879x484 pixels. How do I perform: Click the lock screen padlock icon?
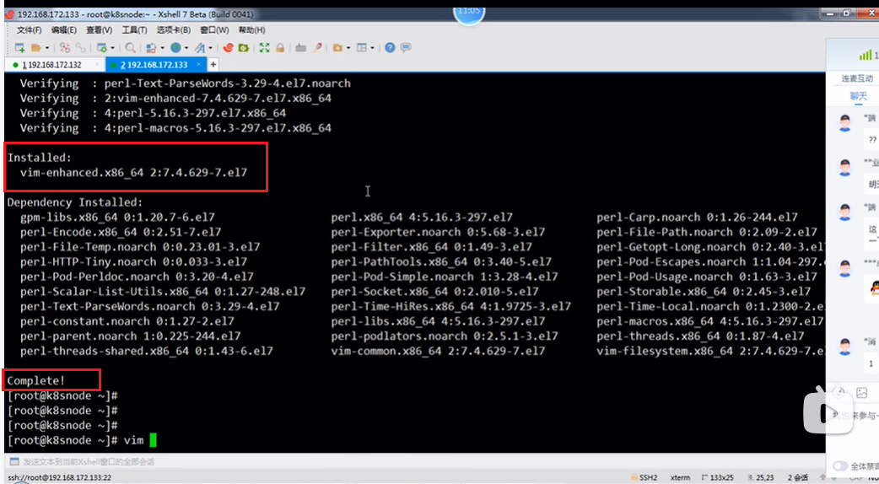280,47
